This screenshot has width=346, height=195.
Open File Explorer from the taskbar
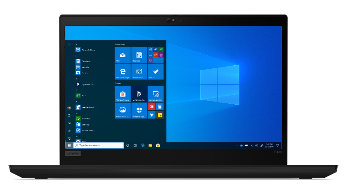tap(150, 145)
